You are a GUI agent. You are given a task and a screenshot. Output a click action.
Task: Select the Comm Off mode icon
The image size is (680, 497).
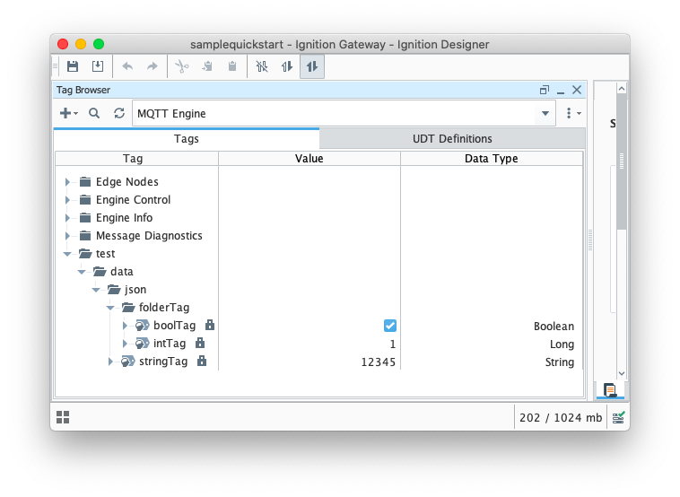coord(262,66)
